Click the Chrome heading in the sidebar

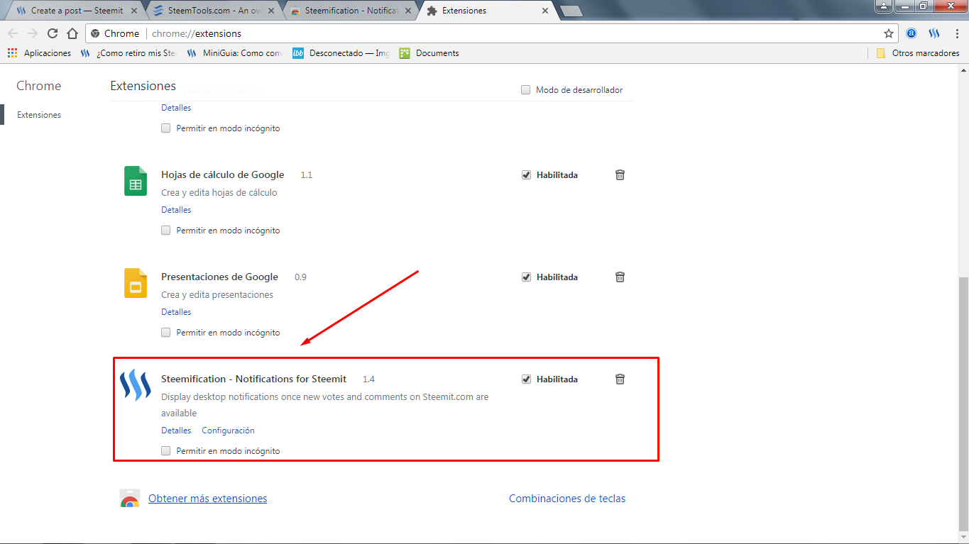tap(39, 86)
